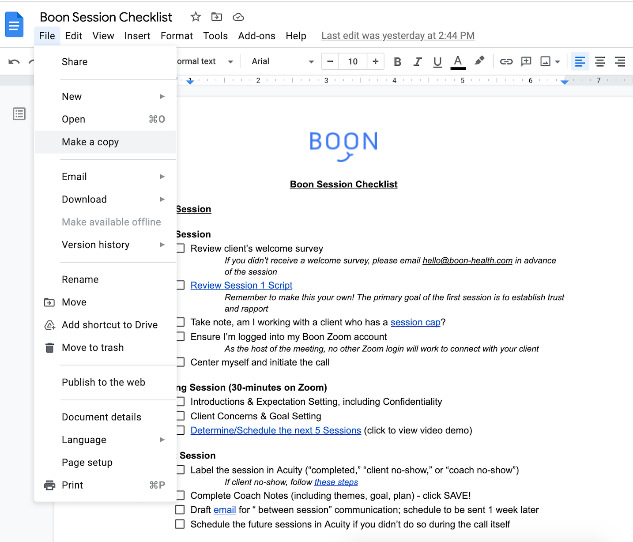Open the Tools menu
Viewport: 633px width, 542px height.
pyautogui.click(x=215, y=36)
